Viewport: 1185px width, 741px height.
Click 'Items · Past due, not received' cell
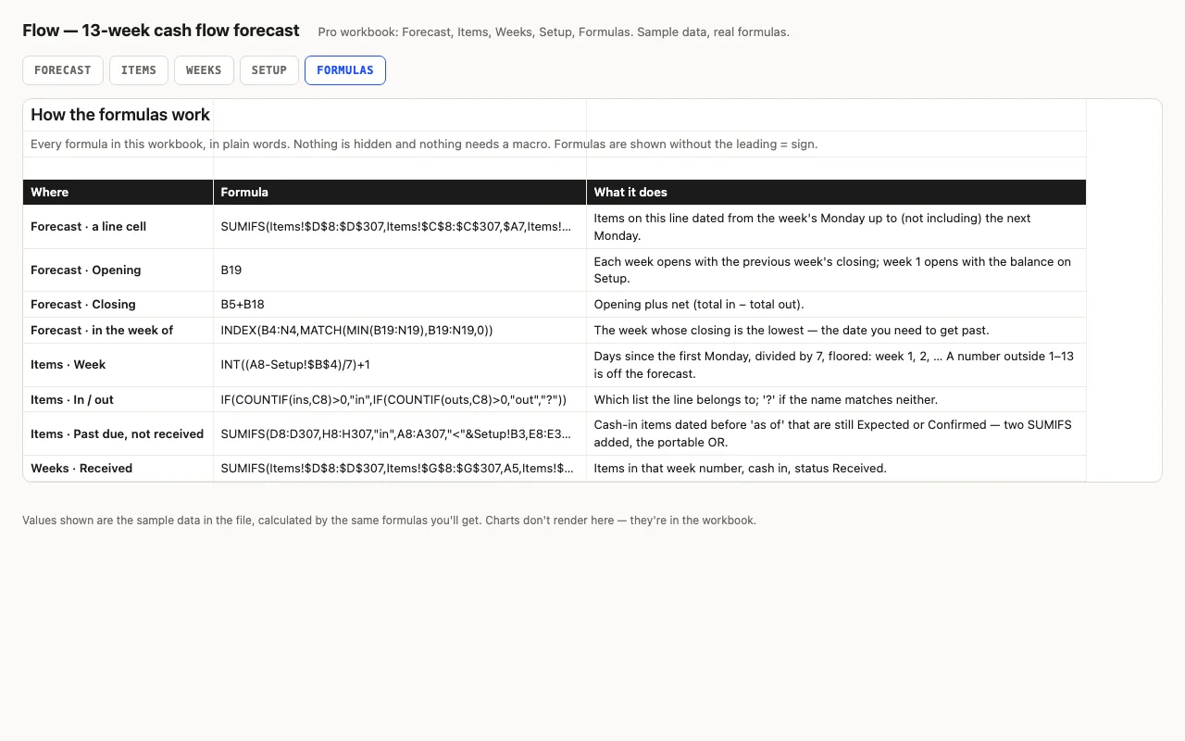click(x=118, y=434)
